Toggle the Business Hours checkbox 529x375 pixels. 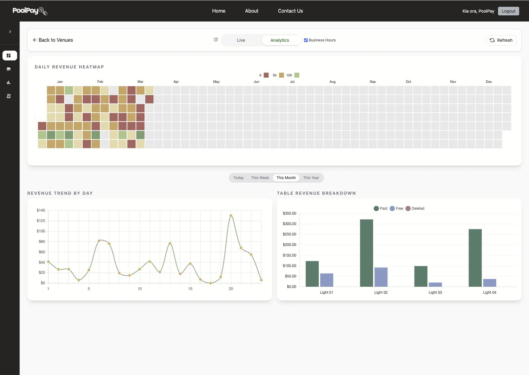(306, 40)
